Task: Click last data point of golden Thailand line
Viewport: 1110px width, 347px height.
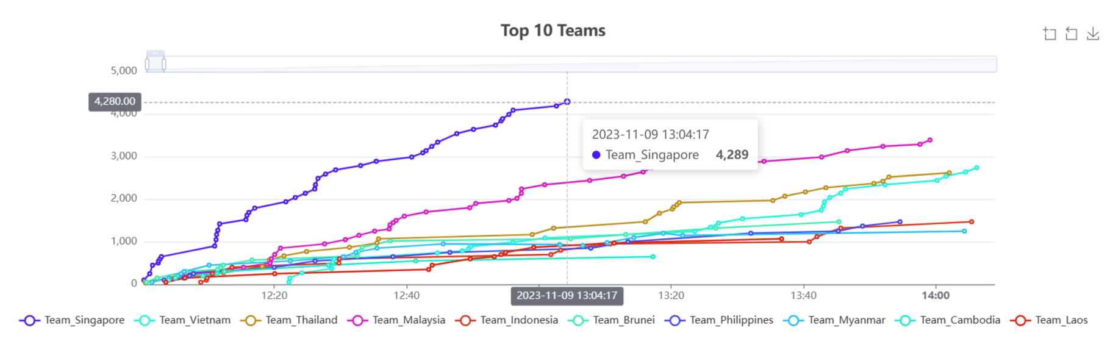Action: pyautogui.click(x=950, y=173)
